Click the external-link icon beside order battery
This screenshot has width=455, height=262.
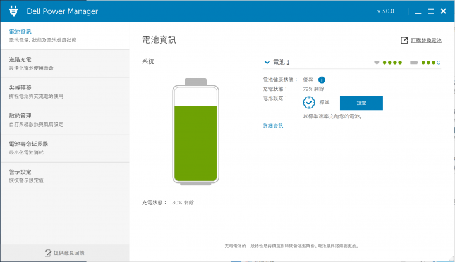[404, 41]
